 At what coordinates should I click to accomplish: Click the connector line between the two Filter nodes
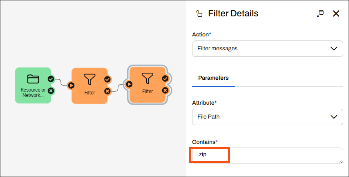118,88
